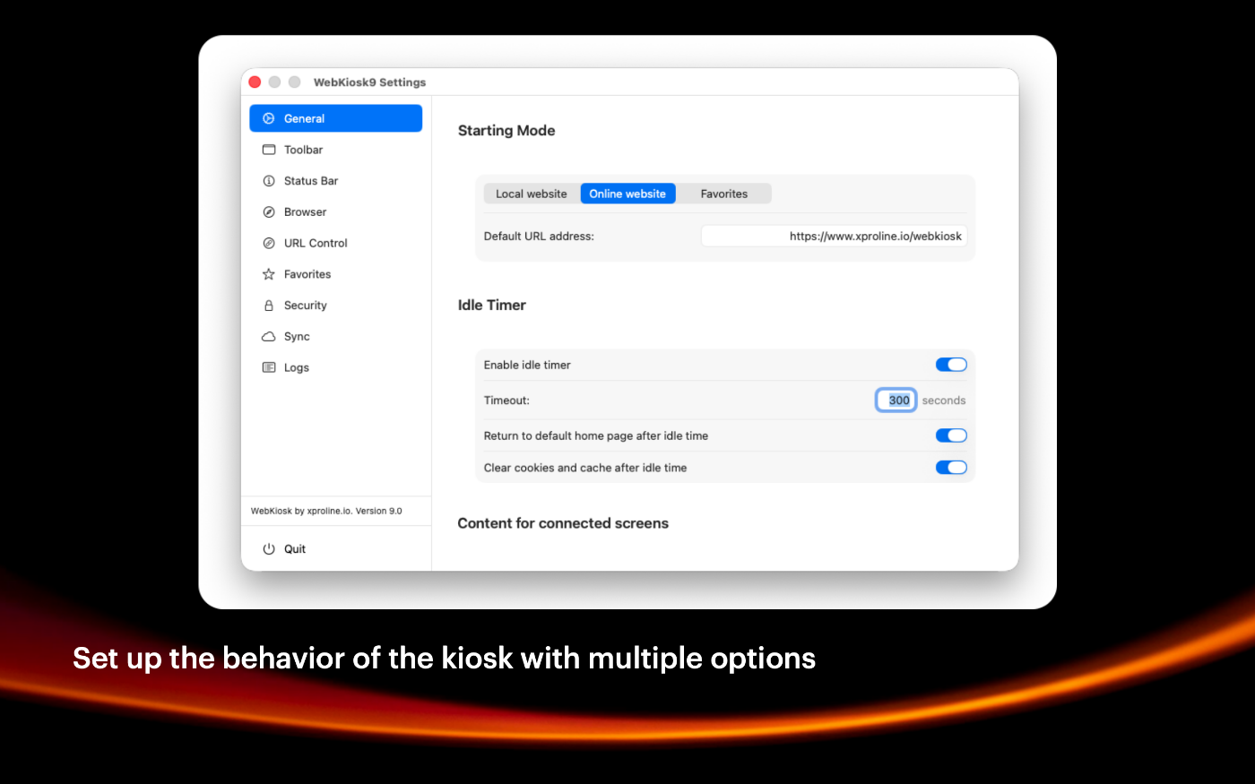Select the Security padlock icon
1255x784 pixels.
269,306
